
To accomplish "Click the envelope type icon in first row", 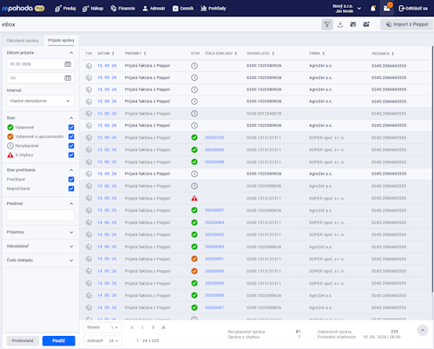I will (89, 66).
